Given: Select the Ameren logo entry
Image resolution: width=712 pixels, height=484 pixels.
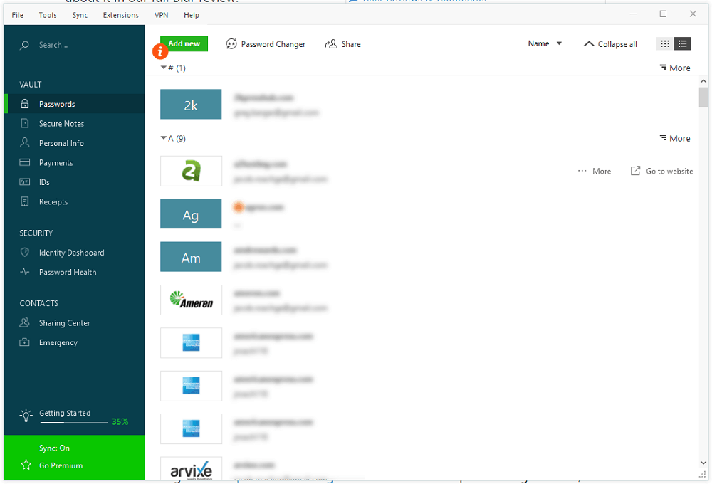Looking at the screenshot, I should point(191,300).
